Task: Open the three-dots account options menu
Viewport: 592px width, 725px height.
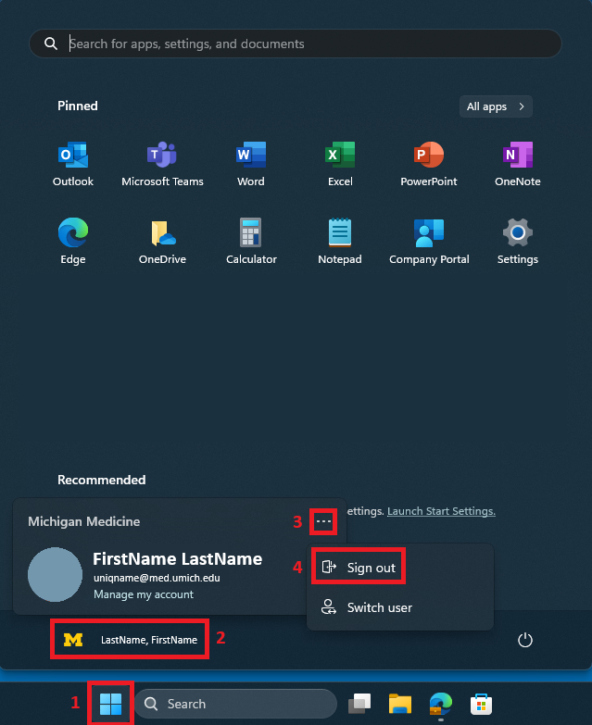Action: [323, 521]
